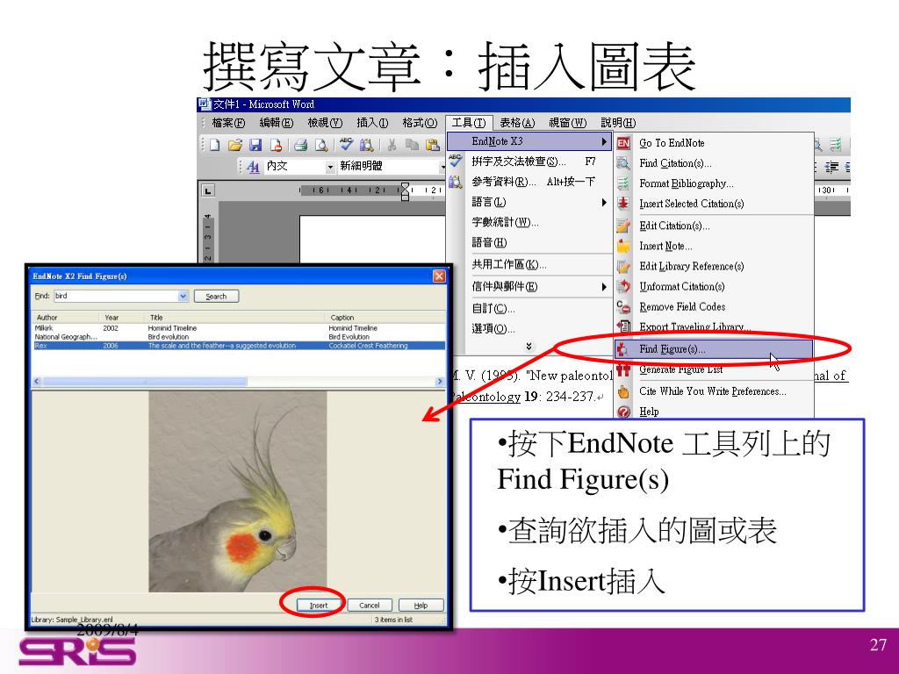Click the Copy icon in toolbar
The height and width of the screenshot is (674, 899).
click(x=412, y=145)
